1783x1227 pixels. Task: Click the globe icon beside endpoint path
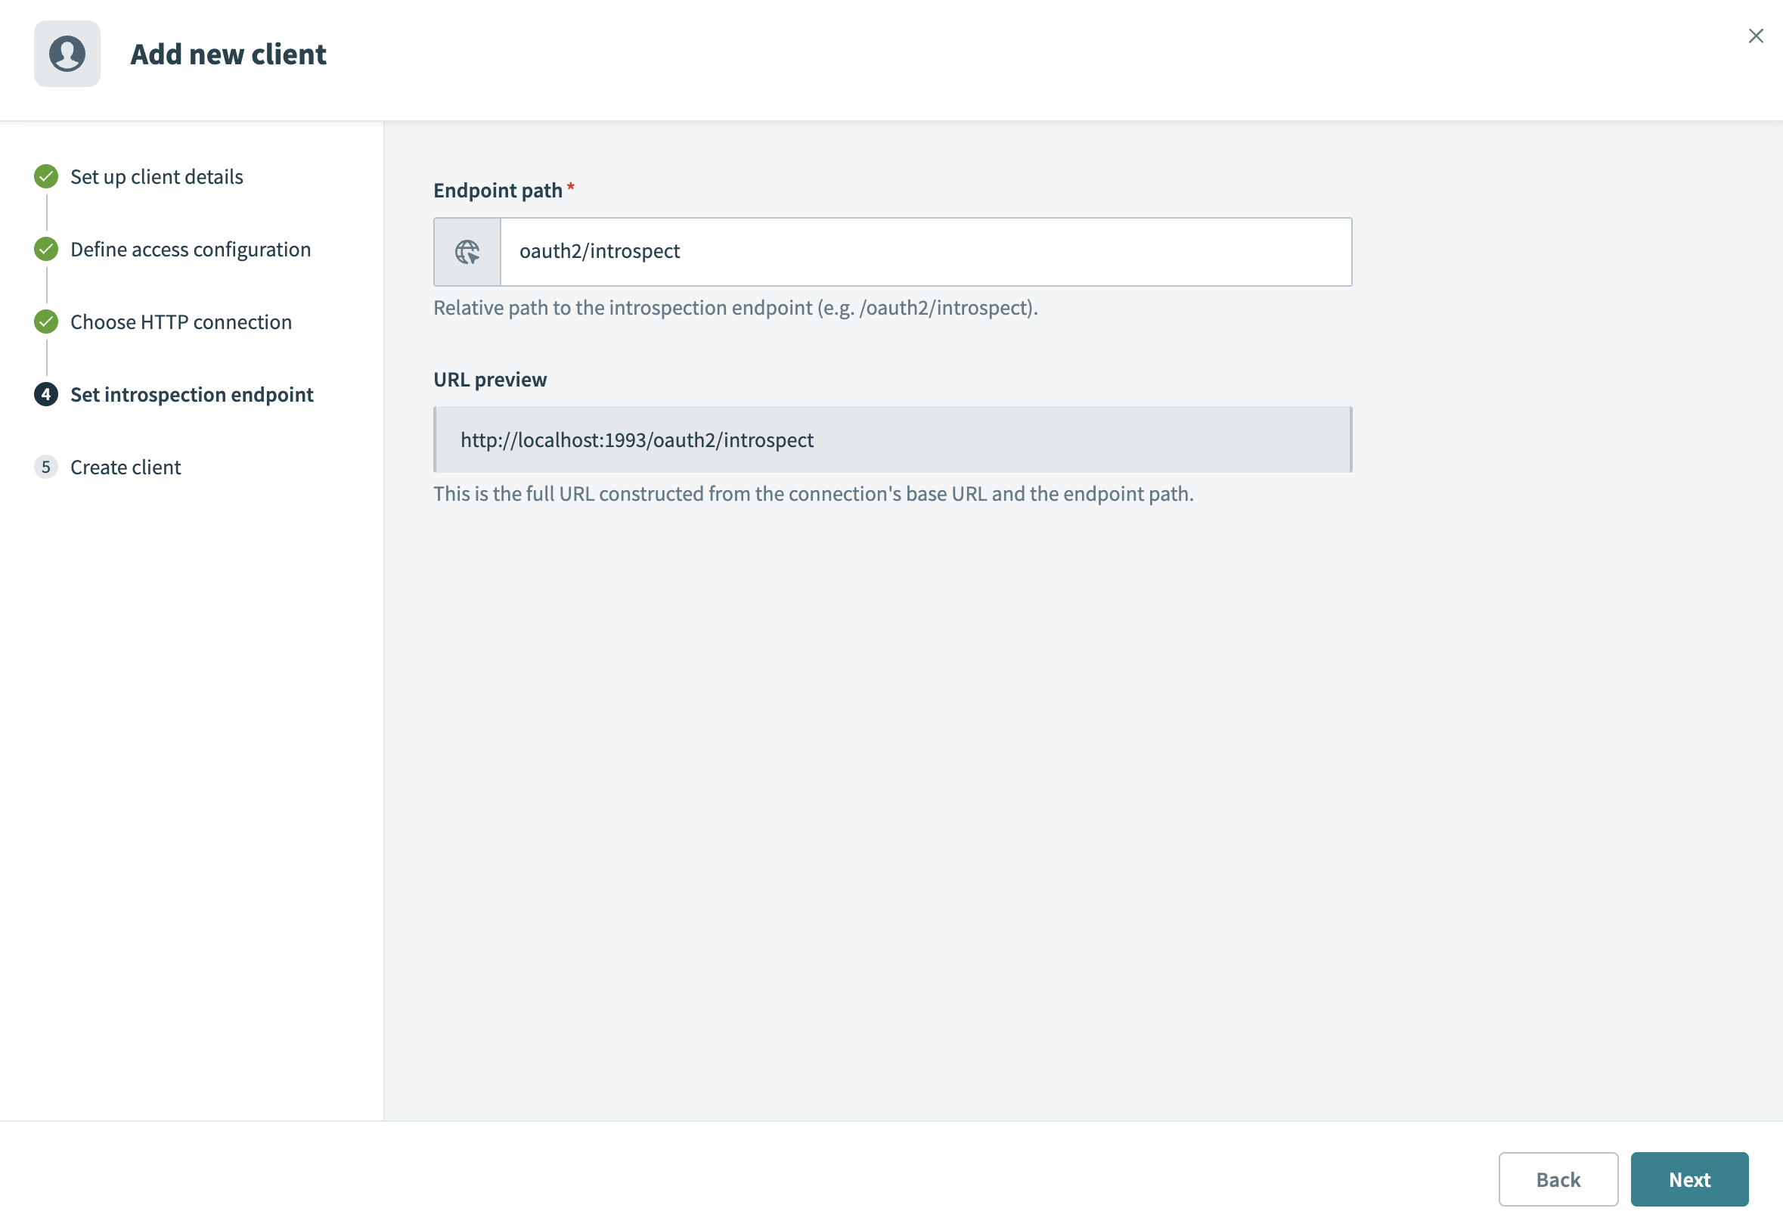tap(467, 251)
